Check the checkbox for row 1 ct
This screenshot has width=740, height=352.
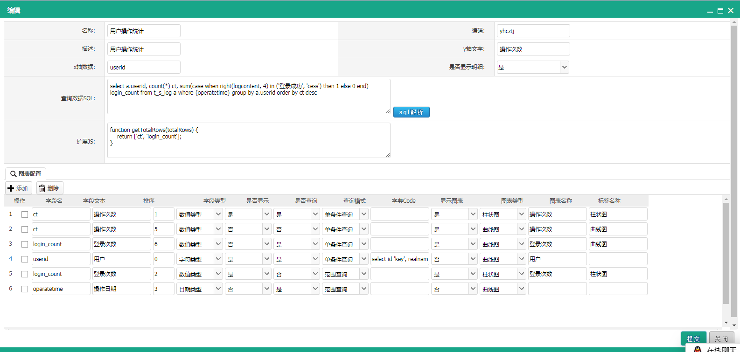(25, 214)
